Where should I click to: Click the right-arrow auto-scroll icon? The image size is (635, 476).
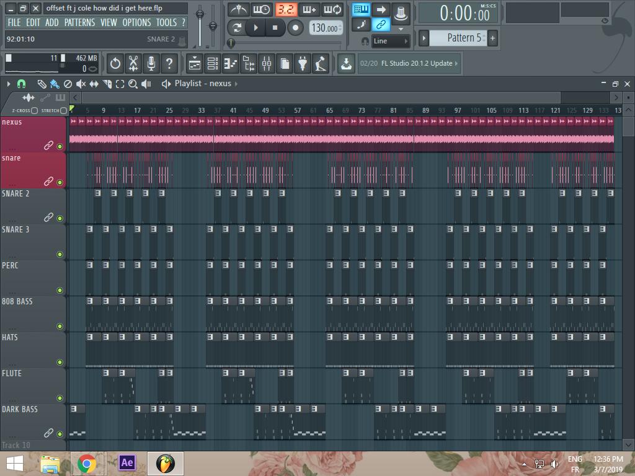tap(381, 10)
